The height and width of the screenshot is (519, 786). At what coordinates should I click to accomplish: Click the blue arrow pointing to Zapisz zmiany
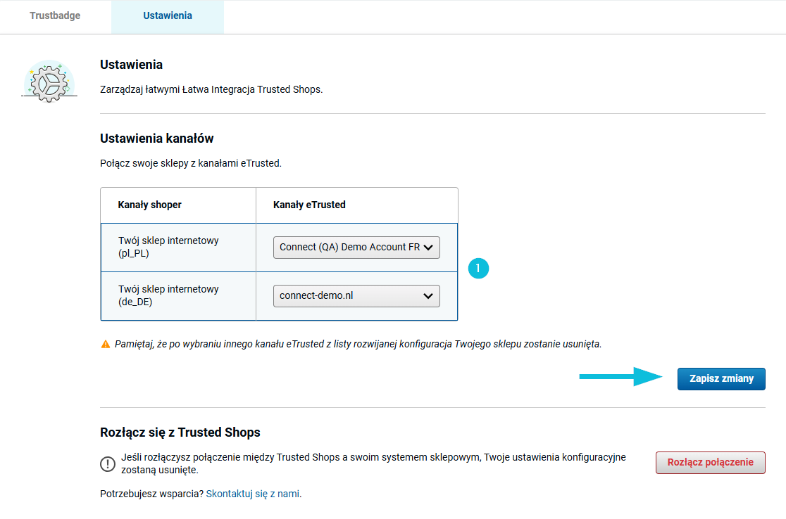tap(620, 376)
